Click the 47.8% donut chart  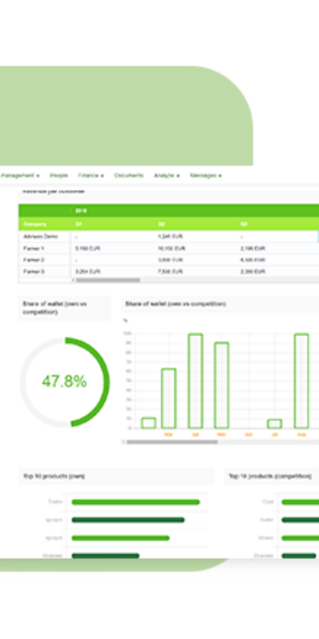point(64,382)
